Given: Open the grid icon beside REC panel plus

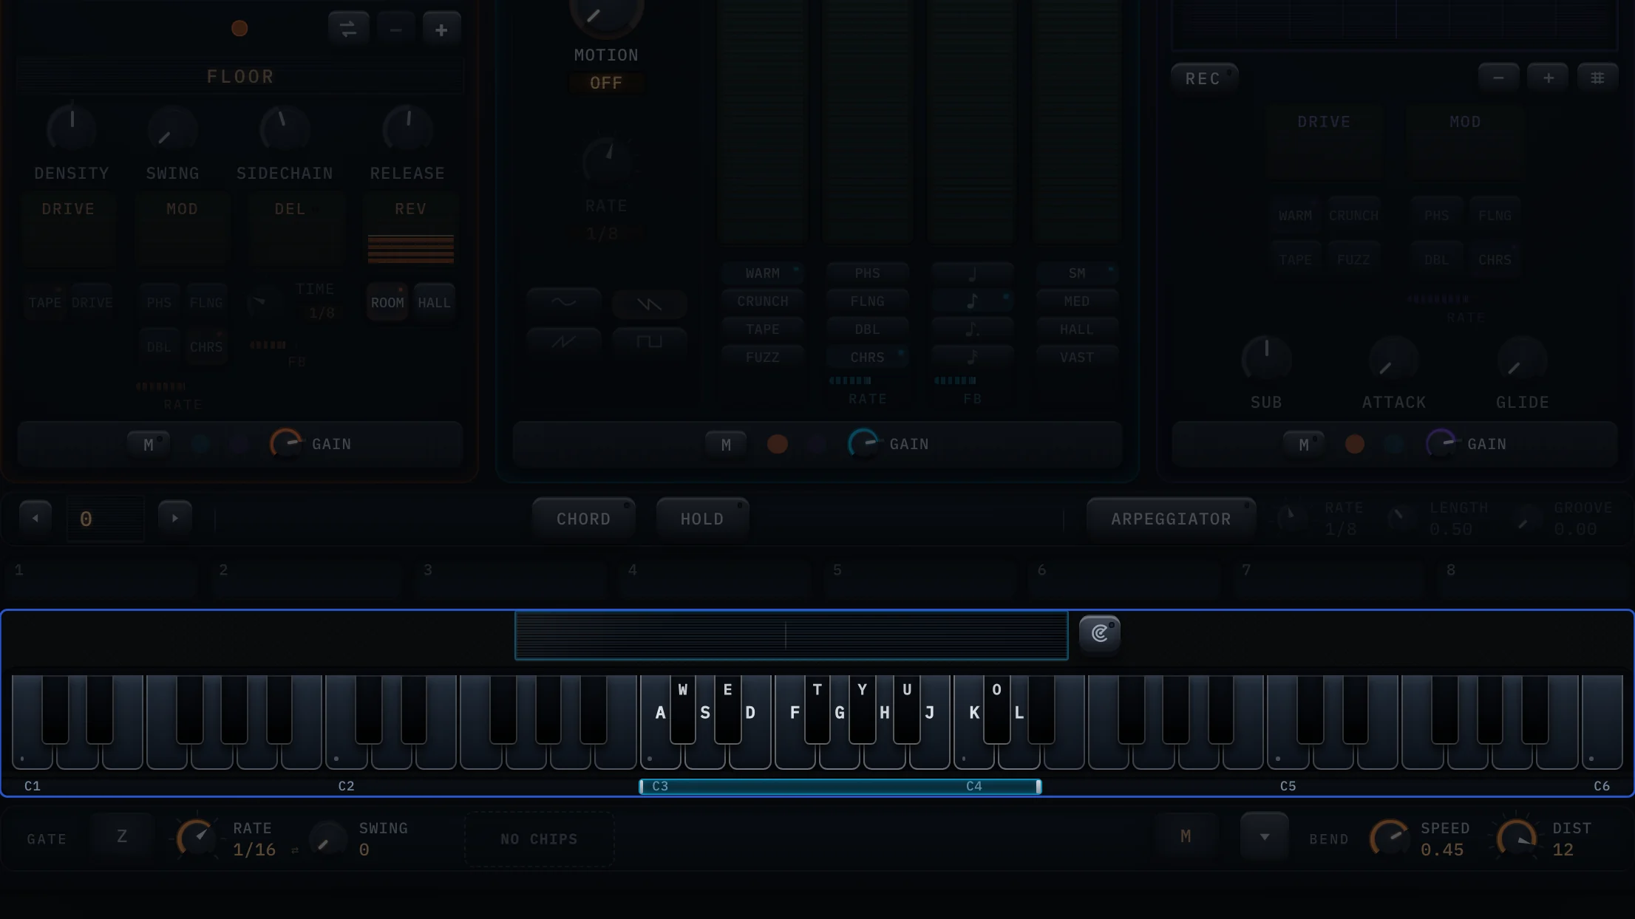Looking at the screenshot, I should point(1597,78).
